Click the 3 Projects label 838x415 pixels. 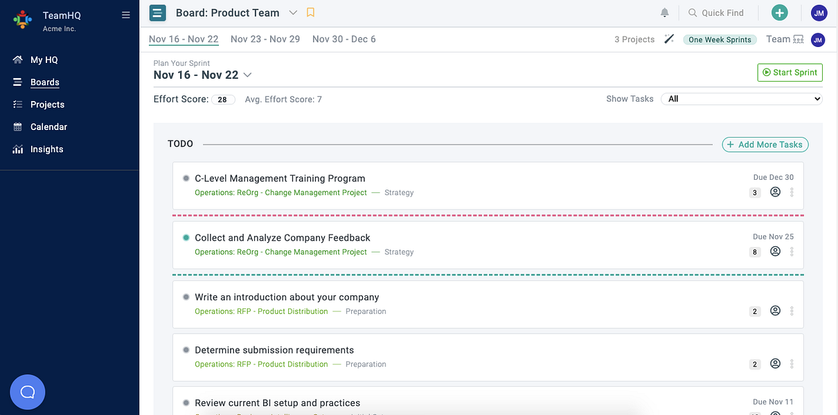(x=634, y=39)
